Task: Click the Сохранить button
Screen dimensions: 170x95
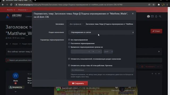Action: point(78,83)
